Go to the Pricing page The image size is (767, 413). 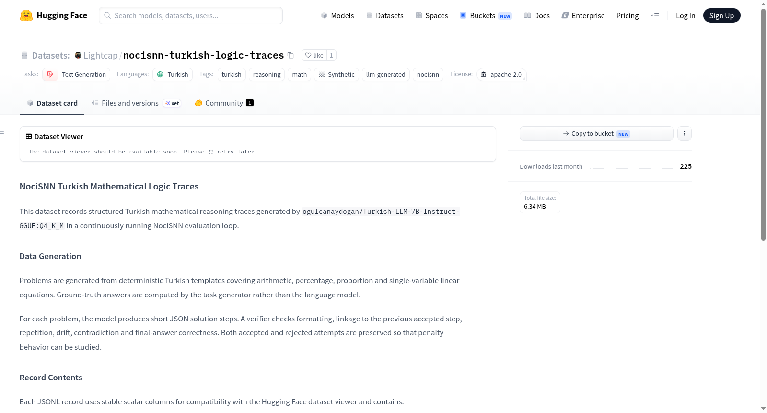coord(628,15)
